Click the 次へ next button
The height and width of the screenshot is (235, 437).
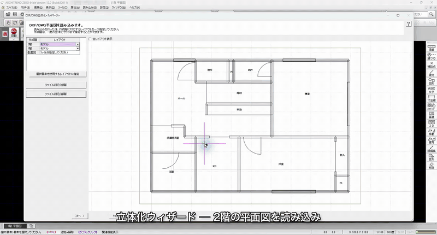point(80,216)
